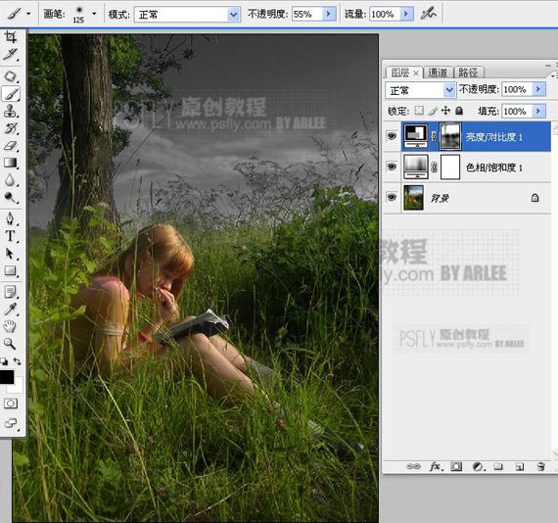This screenshot has height=523, width=558.
Task: Open layer opacity slider arrow
Action: [538, 89]
